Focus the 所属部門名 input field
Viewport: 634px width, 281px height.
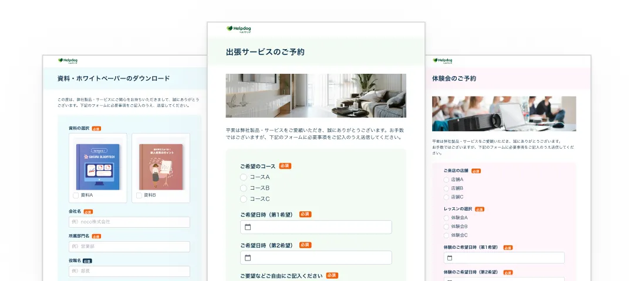point(129,246)
